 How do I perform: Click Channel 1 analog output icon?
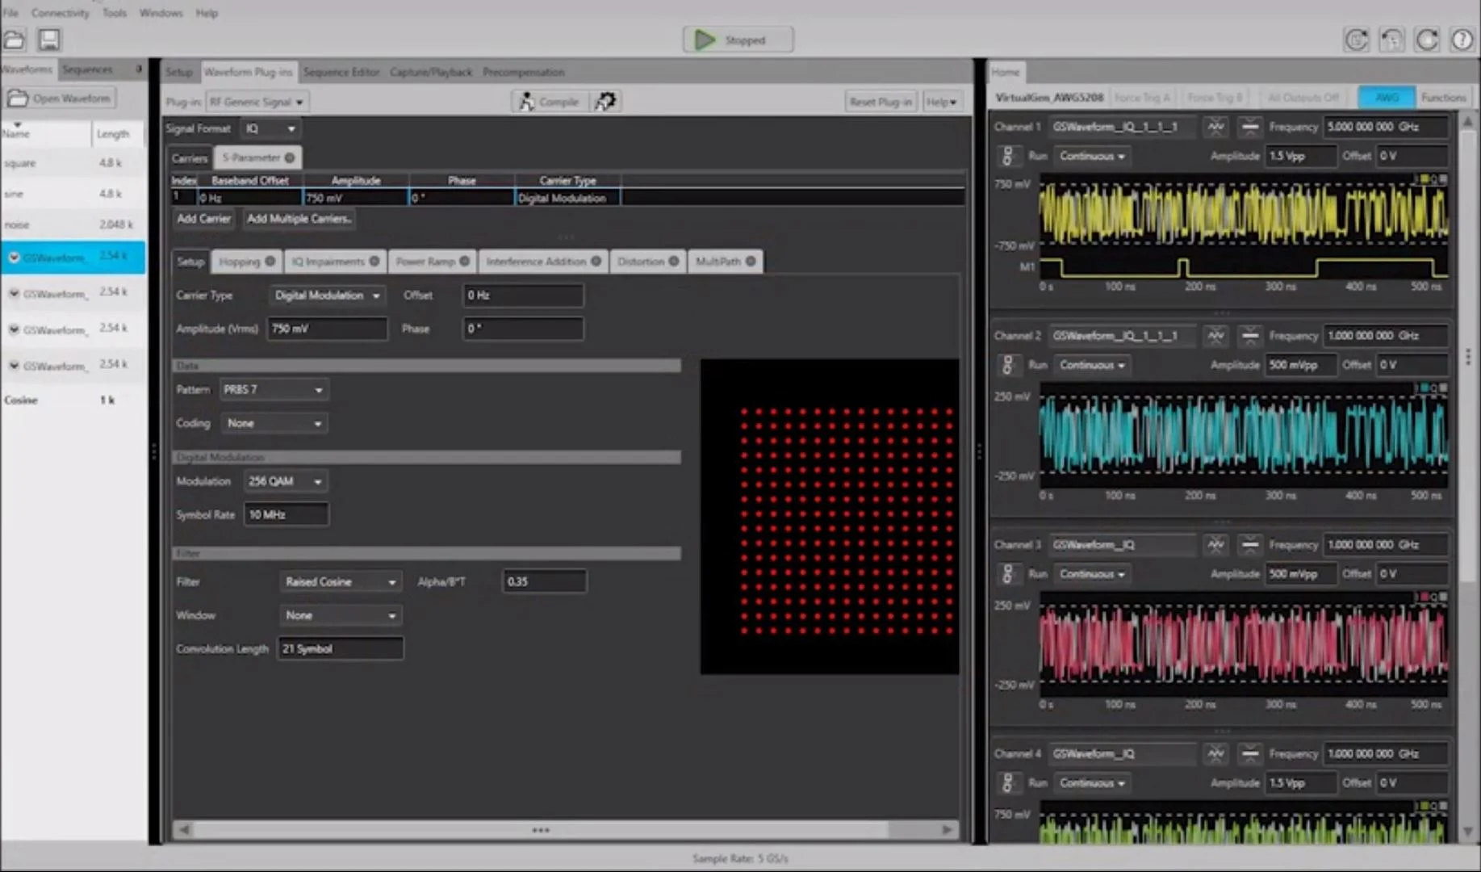point(1215,127)
